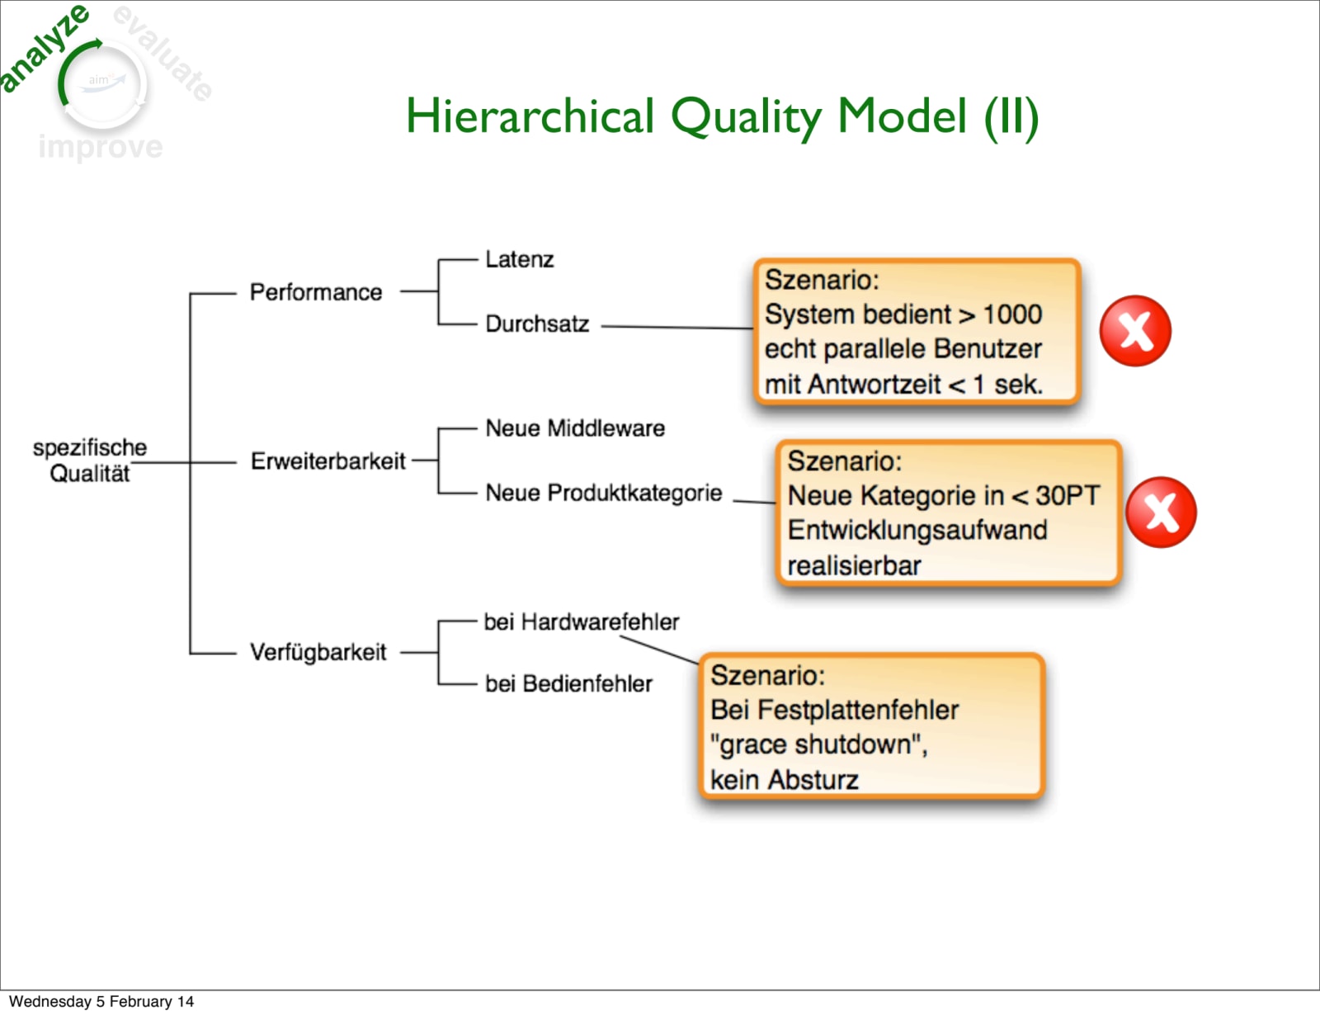Select the 'Verfügbarkeit' tree node
This screenshot has width=1320, height=1016.
(318, 652)
